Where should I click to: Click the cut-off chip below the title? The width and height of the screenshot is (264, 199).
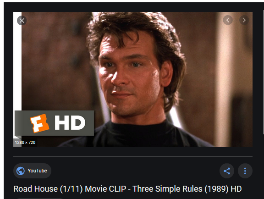[x=39, y=199]
